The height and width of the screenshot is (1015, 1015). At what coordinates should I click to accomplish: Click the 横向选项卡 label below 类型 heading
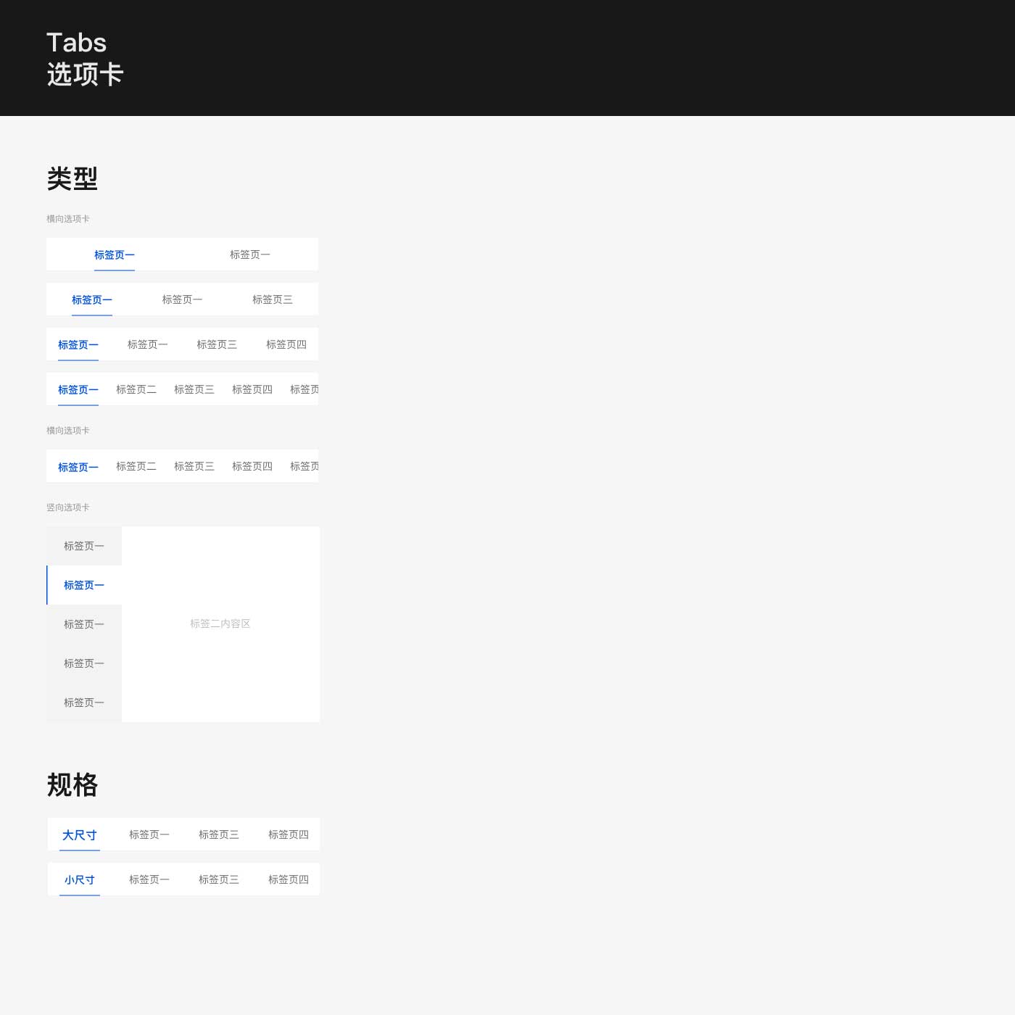(68, 219)
